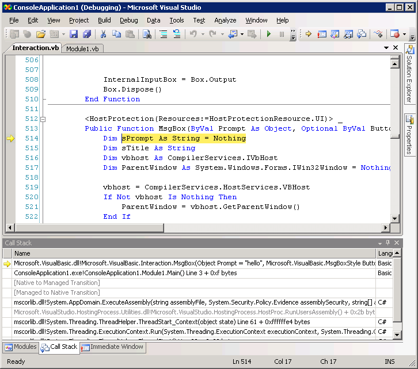Screen dimensions: 418x369
Task: Sort call stack by Name column header
Action: click(194, 253)
